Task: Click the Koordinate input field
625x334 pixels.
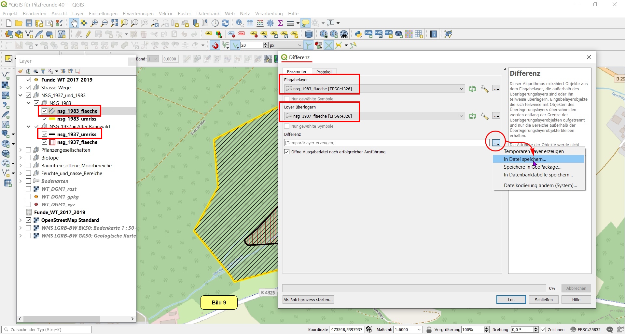Action: (347, 329)
